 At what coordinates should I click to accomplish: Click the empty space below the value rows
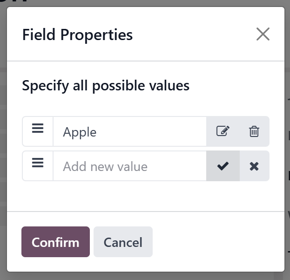(x=146, y=196)
